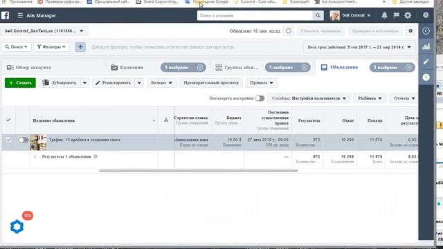Open the date range dropdown
The height and width of the screenshot is (249, 443).
(359, 47)
